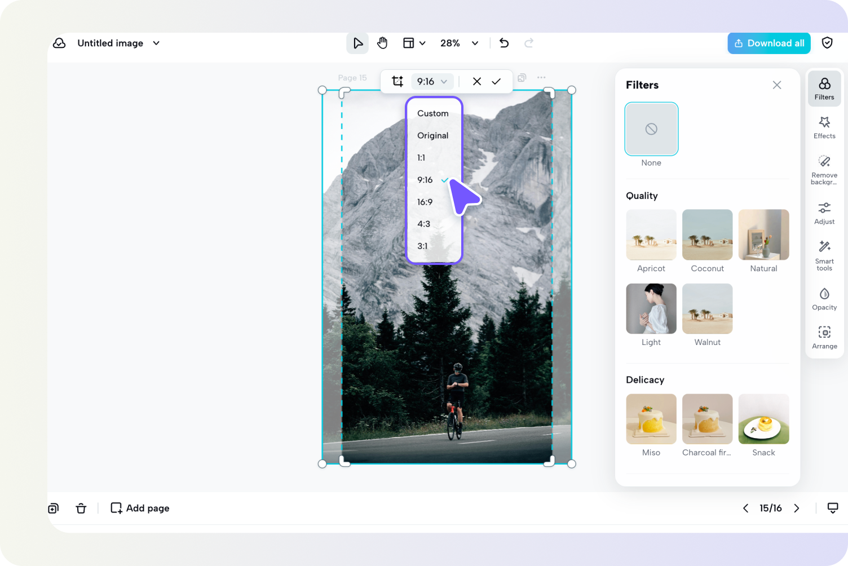Image resolution: width=848 pixels, height=566 pixels.
Task: Click the 15/16 page counter
Action: [x=771, y=508]
